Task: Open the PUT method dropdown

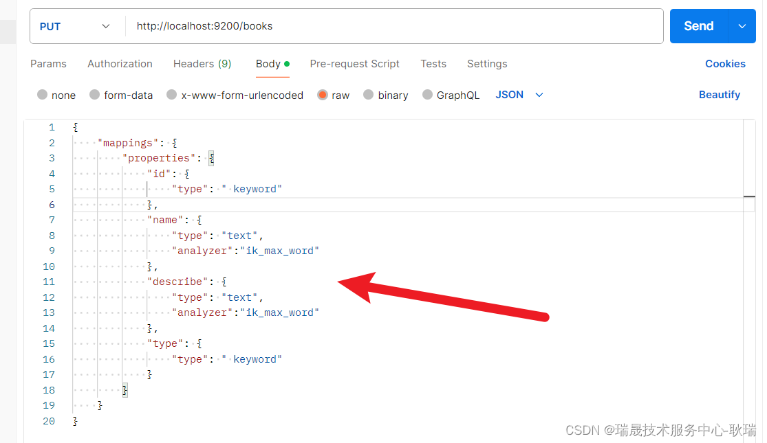Action: point(75,26)
